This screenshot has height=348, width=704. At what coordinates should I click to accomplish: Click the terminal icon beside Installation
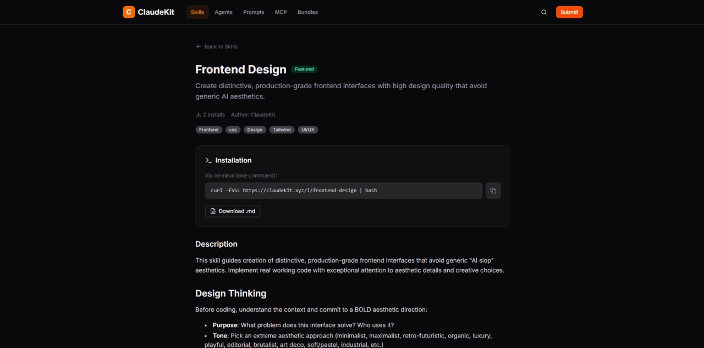point(208,160)
